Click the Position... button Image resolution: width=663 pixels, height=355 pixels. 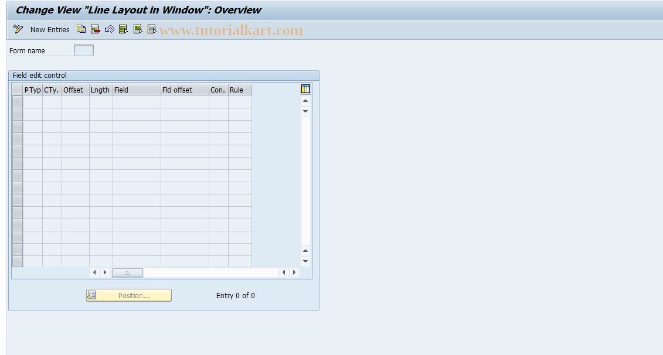(129, 295)
